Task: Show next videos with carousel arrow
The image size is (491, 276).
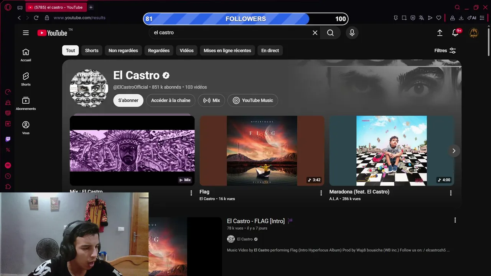Action: point(454,151)
